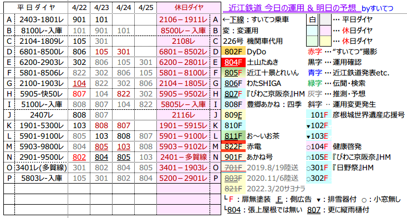Click the 5803レ-入庫 weekday service cell
The image size is (407, 218).
41,178
